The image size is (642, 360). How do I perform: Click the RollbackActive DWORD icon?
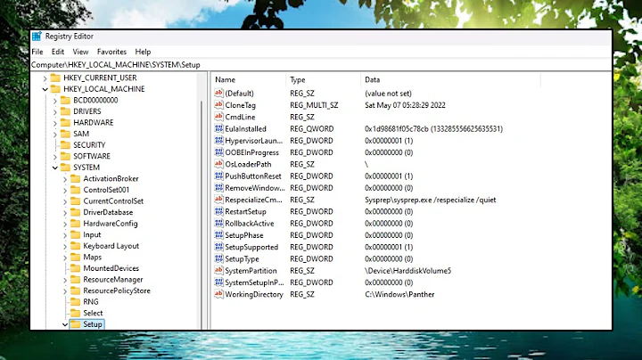coord(218,224)
